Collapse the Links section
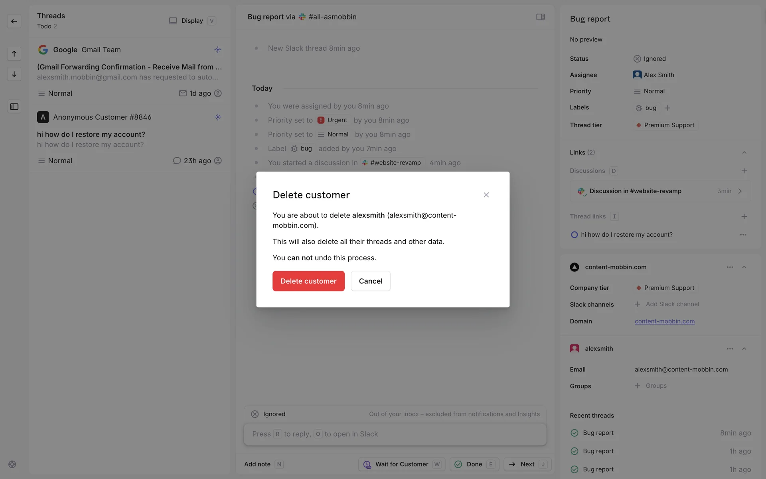Screen dimensions: 766x479 pos(744,152)
